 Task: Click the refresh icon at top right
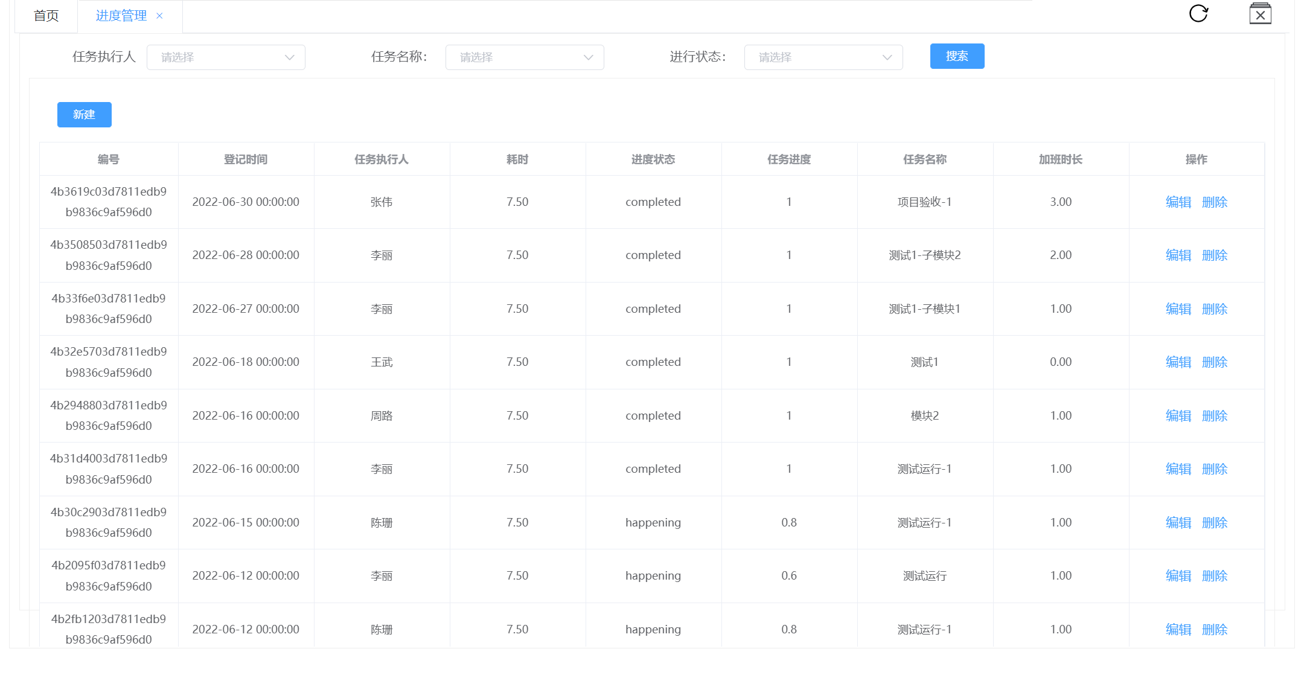pyautogui.click(x=1198, y=13)
